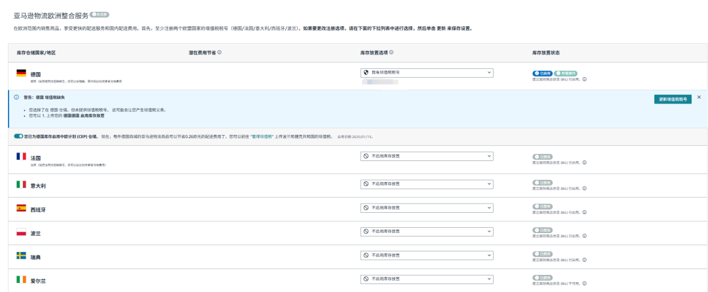The width and height of the screenshot is (708, 292).
Task: Click the BIL info icon in France row
Action: [584, 162]
